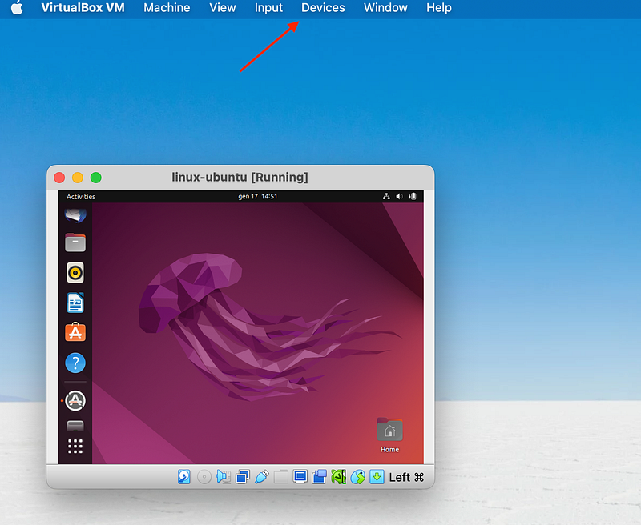
Task: Open the Input menu
Action: (268, 8)
